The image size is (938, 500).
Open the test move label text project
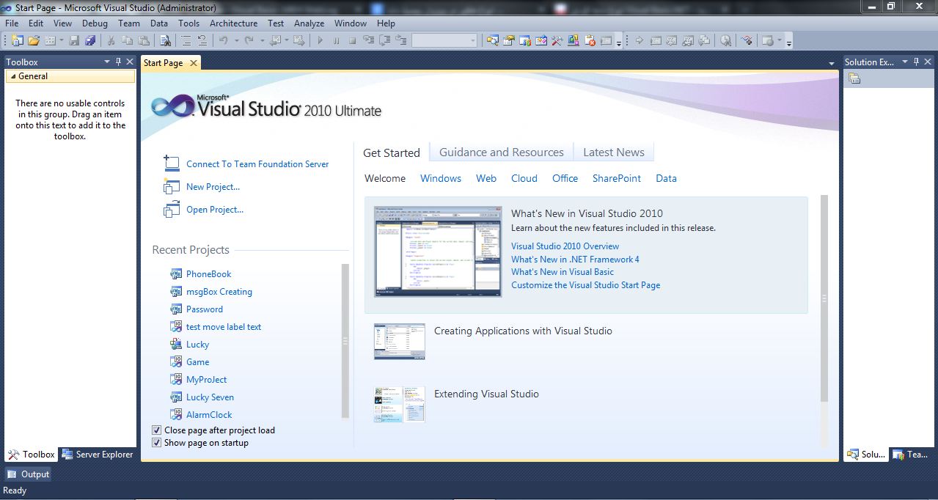pyautogui.click(x=224, y=327)
